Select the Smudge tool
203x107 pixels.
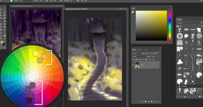[x=4, y=27]
